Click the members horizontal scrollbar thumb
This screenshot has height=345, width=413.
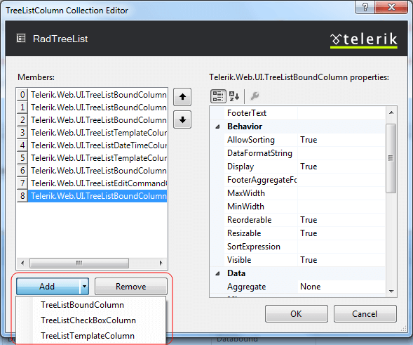pos(79,263)
